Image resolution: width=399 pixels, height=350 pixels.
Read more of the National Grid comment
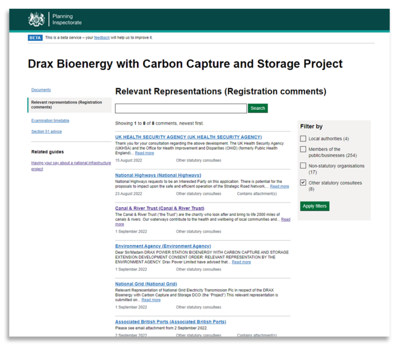click(x=151, y=300)
